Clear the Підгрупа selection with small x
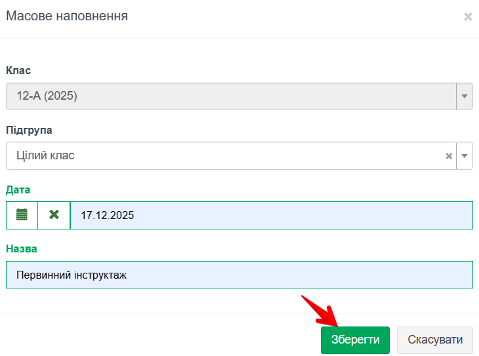The width and height of the screenshot is (479, 356). [x=449, y=156]
